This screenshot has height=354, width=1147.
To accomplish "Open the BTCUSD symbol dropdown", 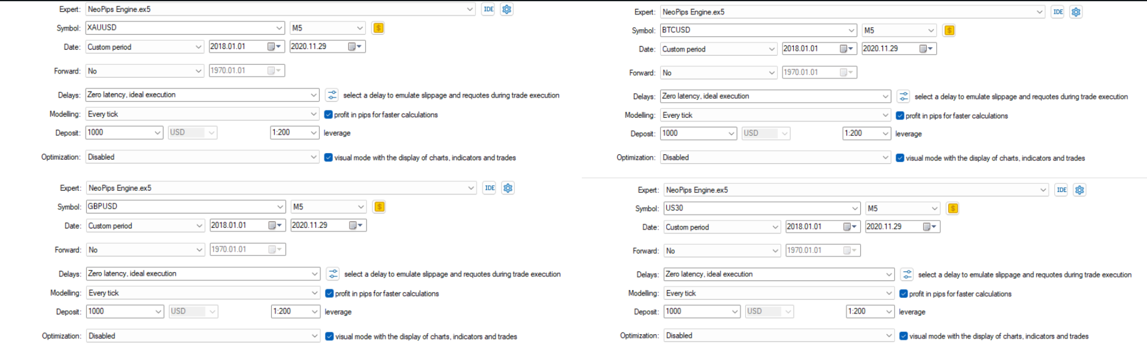I will coord(851,30).
